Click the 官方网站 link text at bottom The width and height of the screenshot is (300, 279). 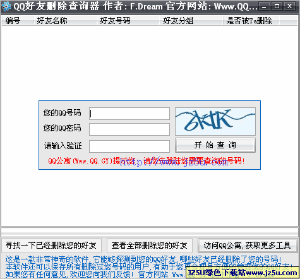coord(153,274)
